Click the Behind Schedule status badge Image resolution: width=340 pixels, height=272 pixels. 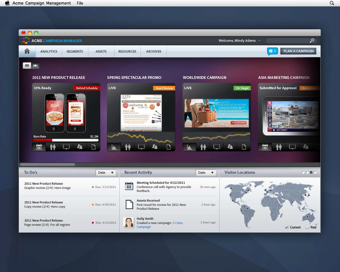pos(87,88)
